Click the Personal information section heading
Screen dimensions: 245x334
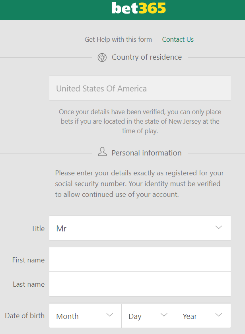click(x=147, y=153)
